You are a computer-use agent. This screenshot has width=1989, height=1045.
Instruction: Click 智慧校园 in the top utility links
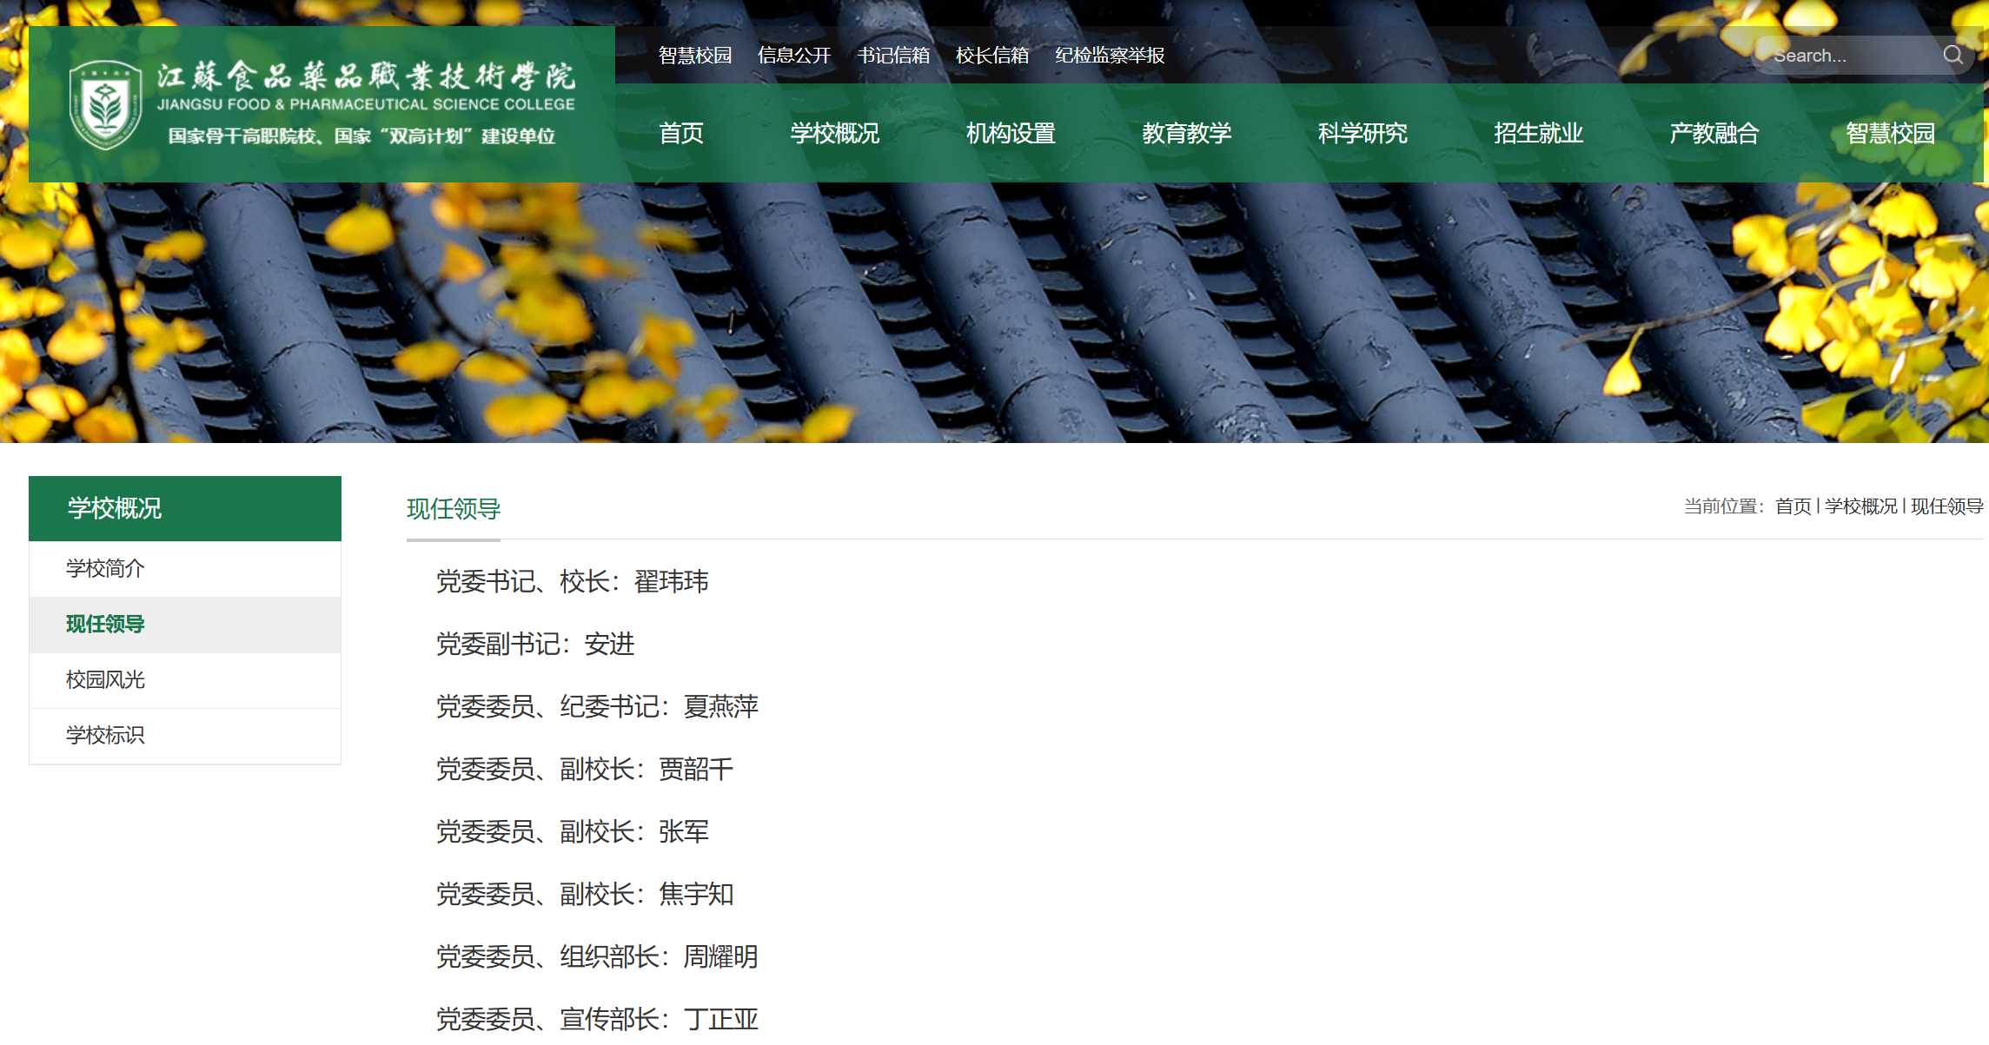click(694, 56)
